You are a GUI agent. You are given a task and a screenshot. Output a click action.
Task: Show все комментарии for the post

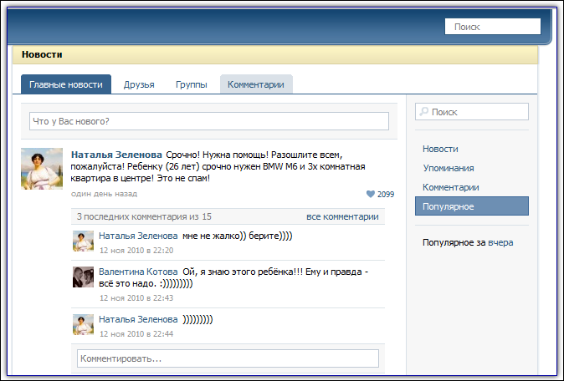pos(342,216)
